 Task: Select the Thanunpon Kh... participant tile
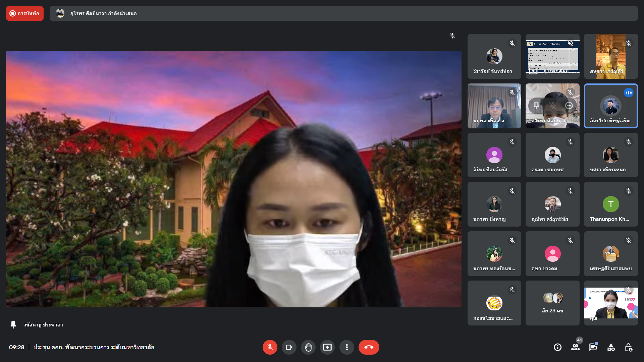610,204
